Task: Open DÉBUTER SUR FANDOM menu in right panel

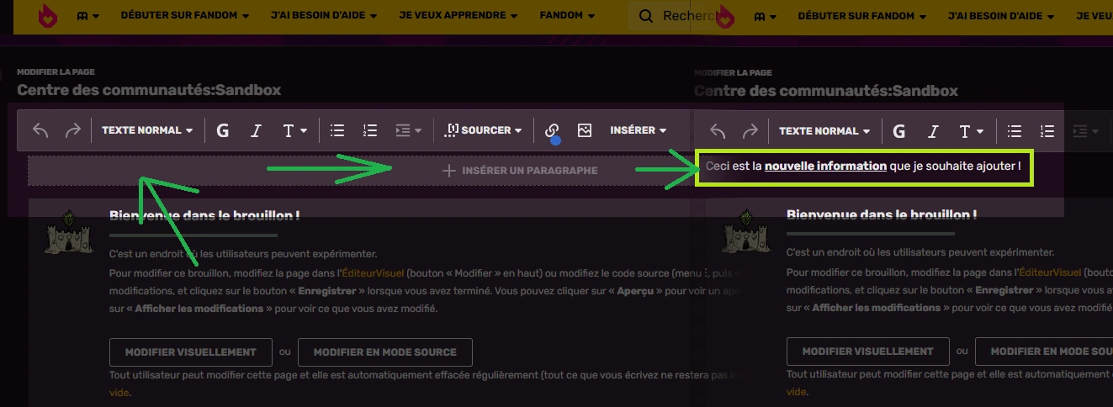Action: (x=862, y=16)
